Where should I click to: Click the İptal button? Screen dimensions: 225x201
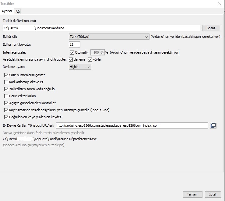[x=213, y=194]
